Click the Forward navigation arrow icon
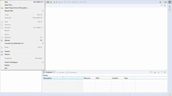The height and width of the screenshot is (96, 172). tap(78, 2)
